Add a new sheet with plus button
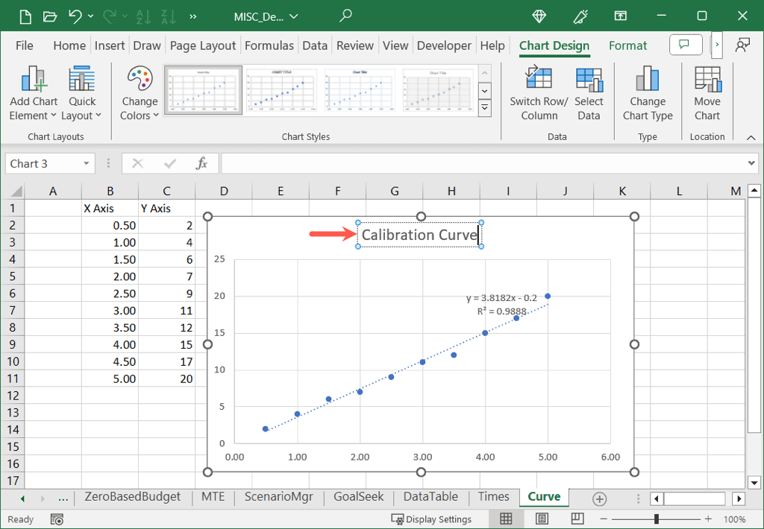Screen dimensions: 764x529 [x=599, y=498]
